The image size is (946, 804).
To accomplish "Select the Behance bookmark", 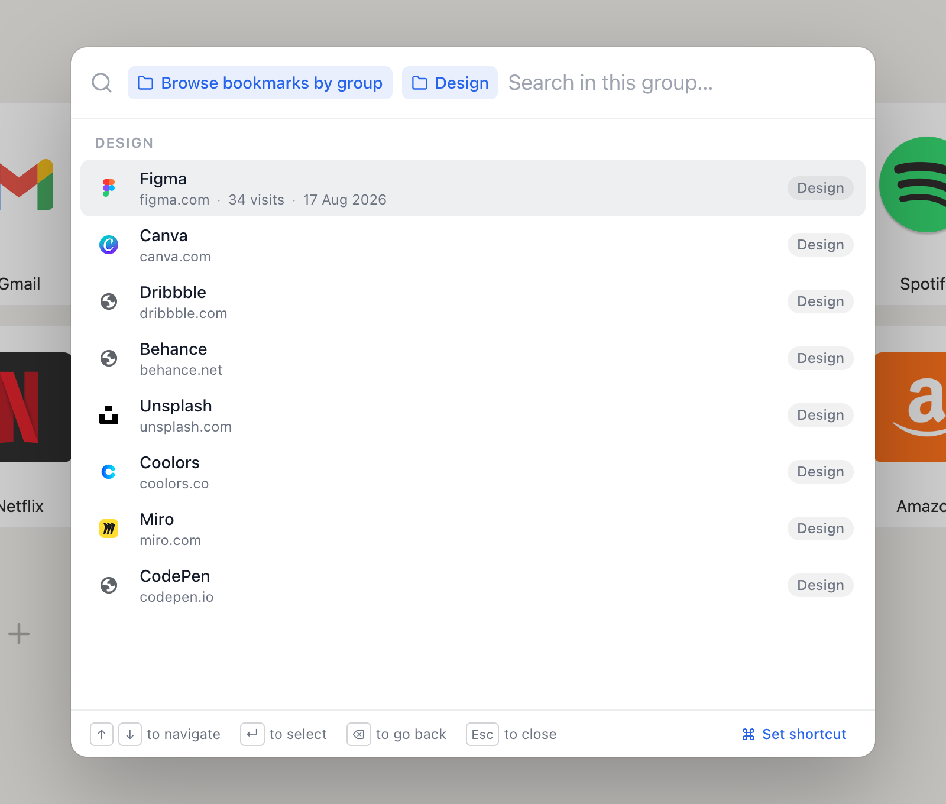I will [473, 358].
